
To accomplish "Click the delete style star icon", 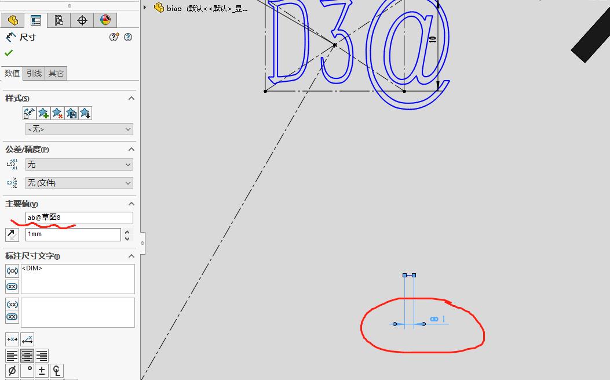I will tap(57, 113).
